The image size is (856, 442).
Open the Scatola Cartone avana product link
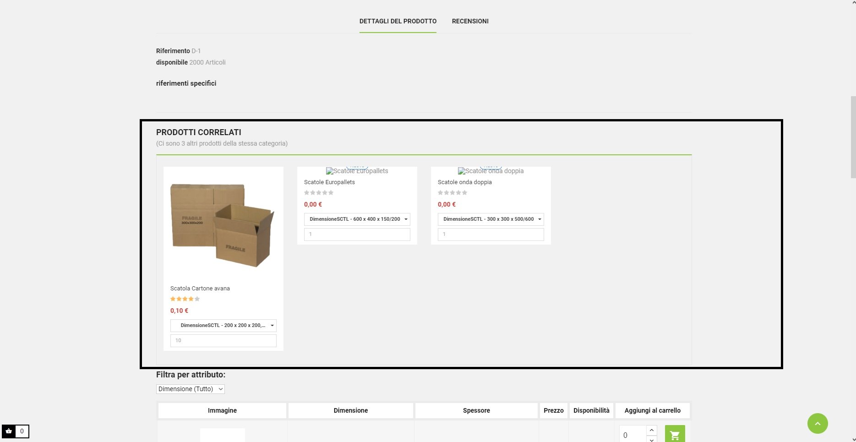(x=200, y=289)
